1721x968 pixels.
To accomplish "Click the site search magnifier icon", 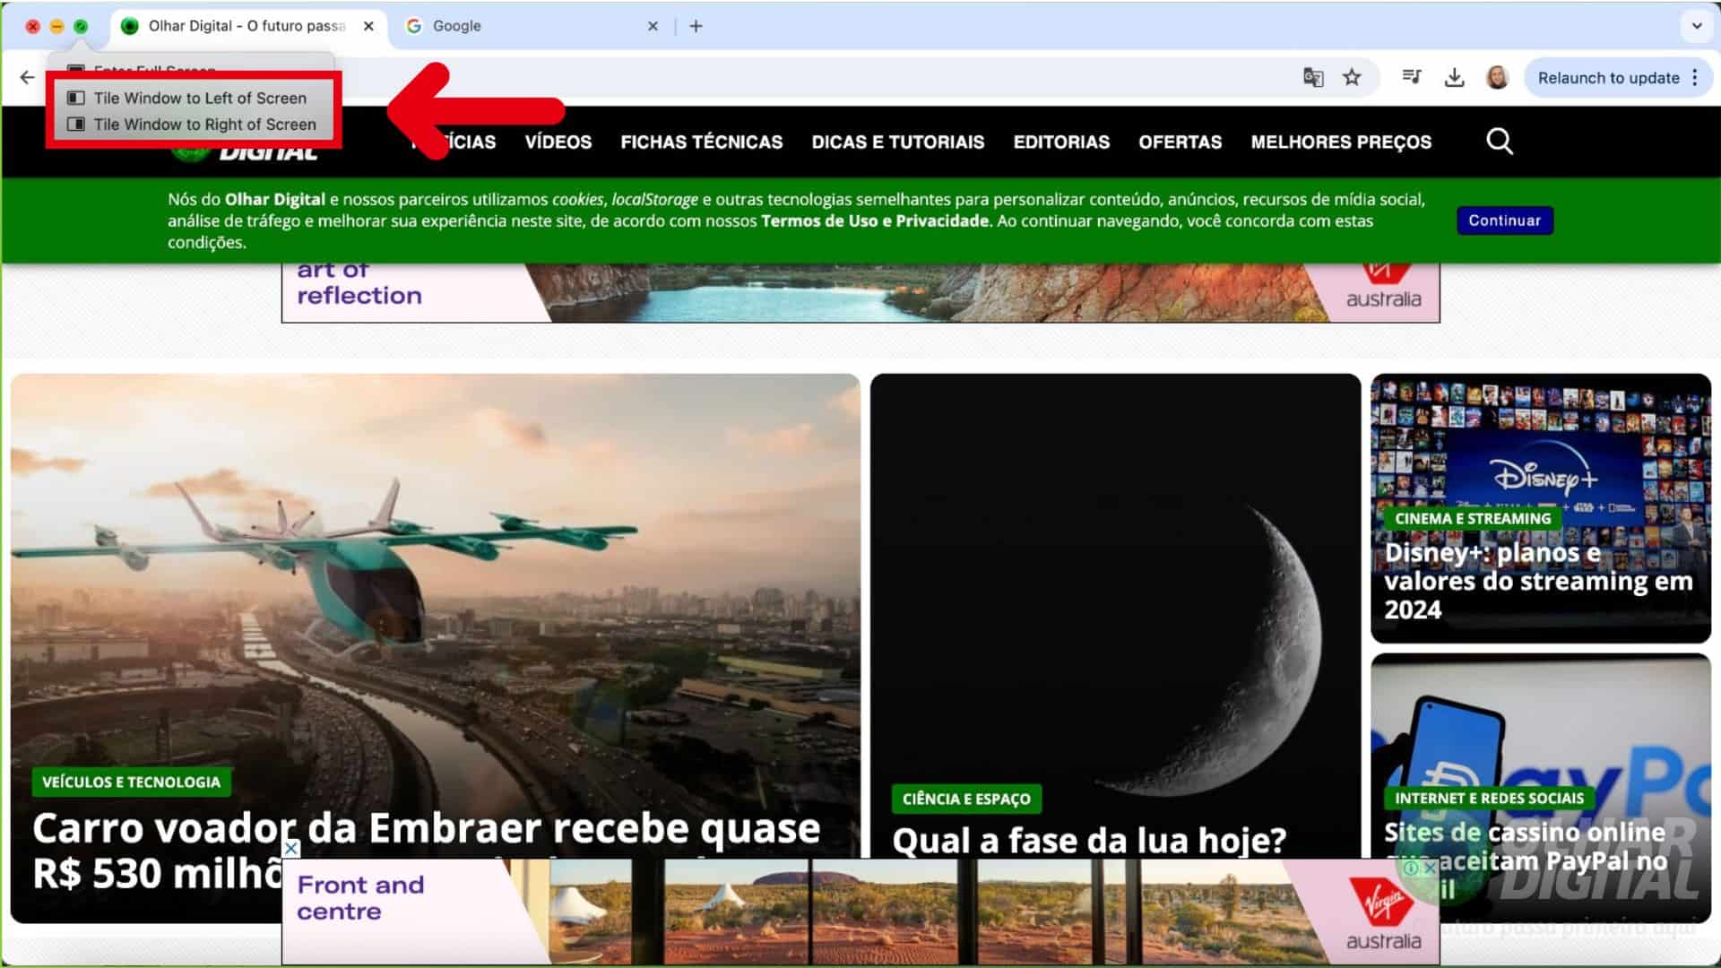I will pyautogui.click(x=1500, y=141).
